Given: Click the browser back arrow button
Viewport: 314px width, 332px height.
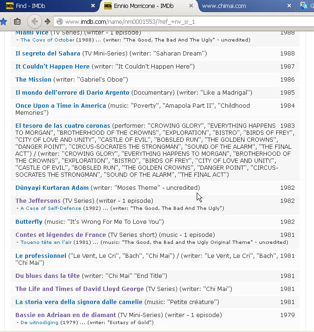Looking at the screenshot, I should pos(35,21).
